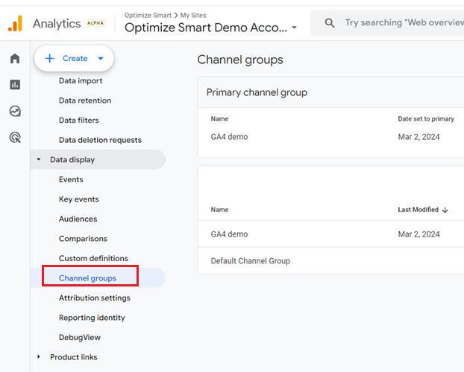Open the Create button dropdown arrow
The width and height of the screenshot is (464, 372).
101,59
